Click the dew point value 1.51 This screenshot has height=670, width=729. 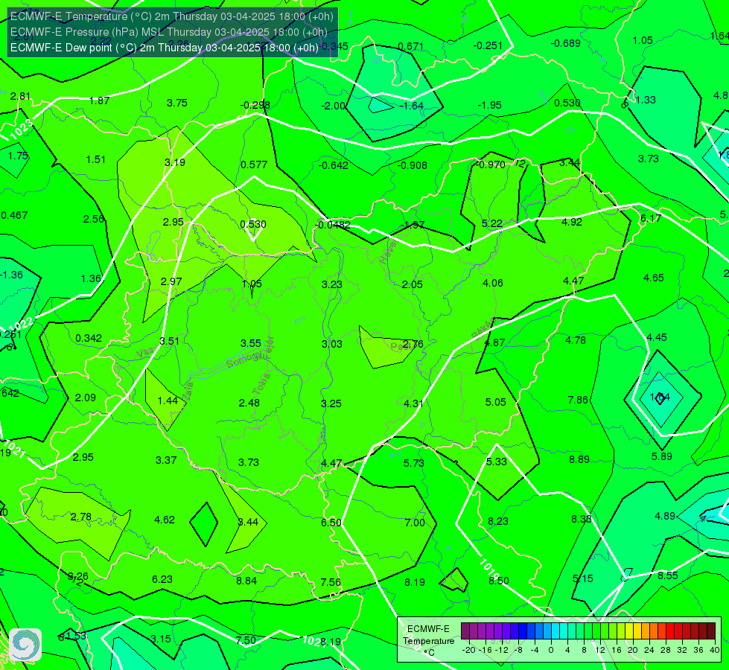pos(96,159)
